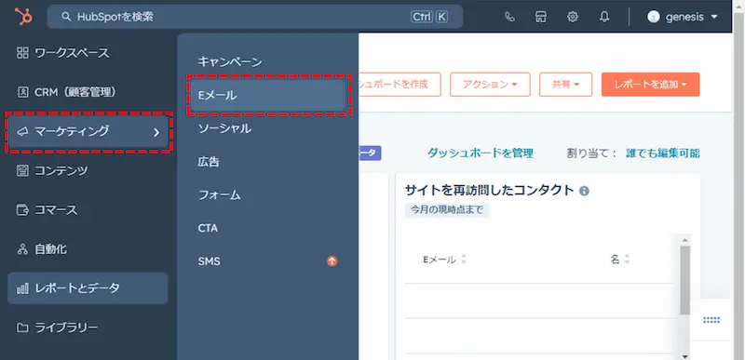This screenshot has width=745, height=360.
Task: Choose Eメール from the marketing submenu
Action: coord(267,95)
